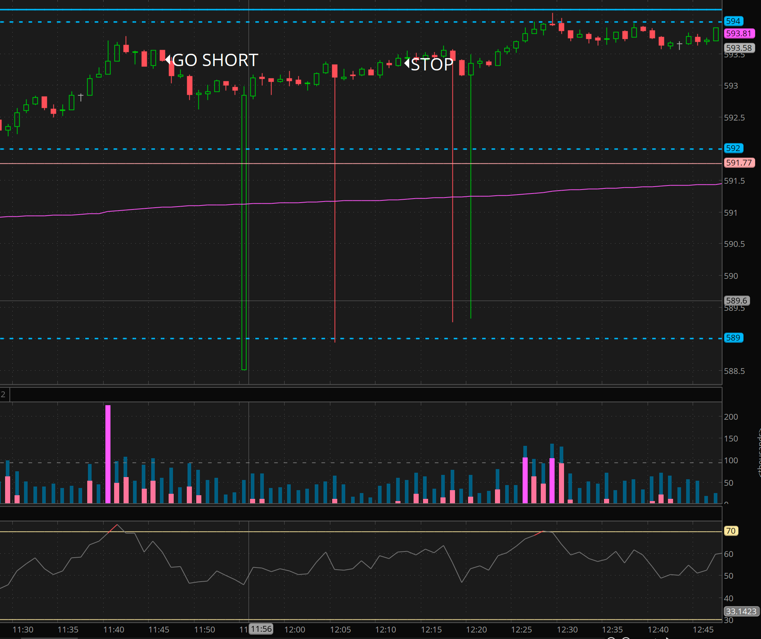Screen dimensions: 761x639
Task: Click the 200 volume axis label
Action: click(x=730, y=417)
